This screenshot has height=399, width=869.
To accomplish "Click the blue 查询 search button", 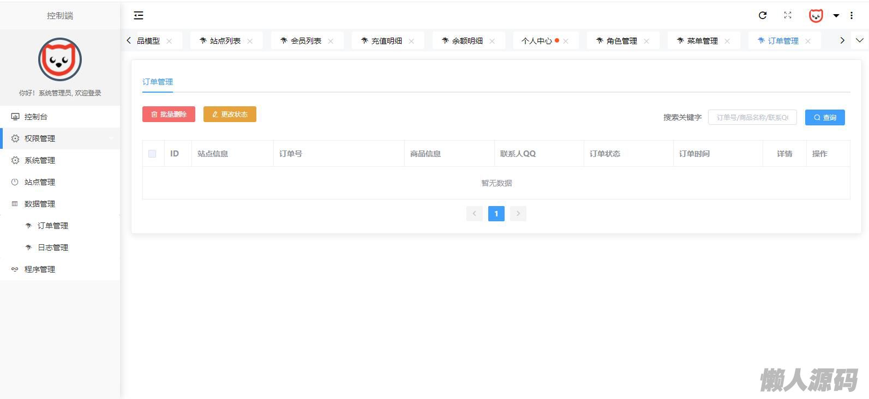I will [x=825, y=118].
